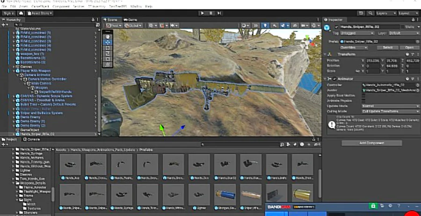Select the Lighter prefab thumbnail
The height and width of the screenshot is (216, 421).
[199, 194]
